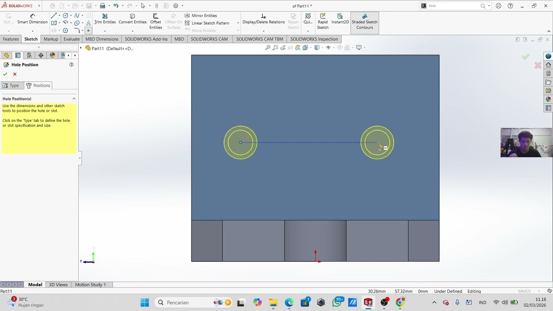Start Rapid Sketch mode
553x311 pixels.
(323, 22)
